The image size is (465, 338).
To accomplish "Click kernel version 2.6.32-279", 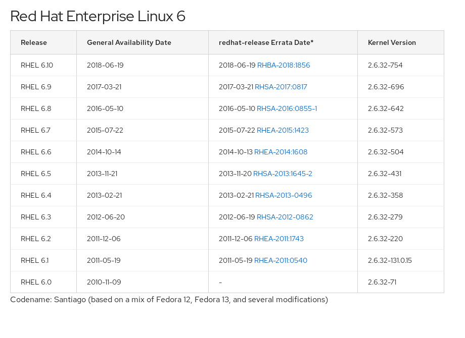I will (385, 217).
